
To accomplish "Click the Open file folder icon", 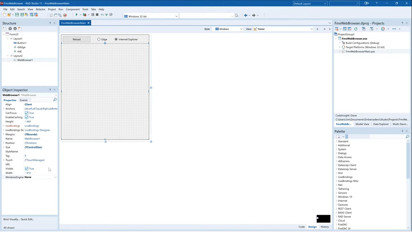I will pos(9,15).
